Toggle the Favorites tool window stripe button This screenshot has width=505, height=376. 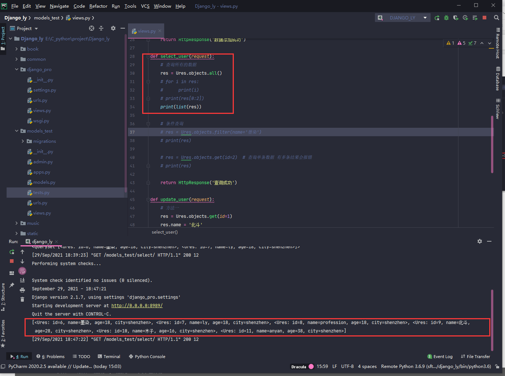coord(3,333)
